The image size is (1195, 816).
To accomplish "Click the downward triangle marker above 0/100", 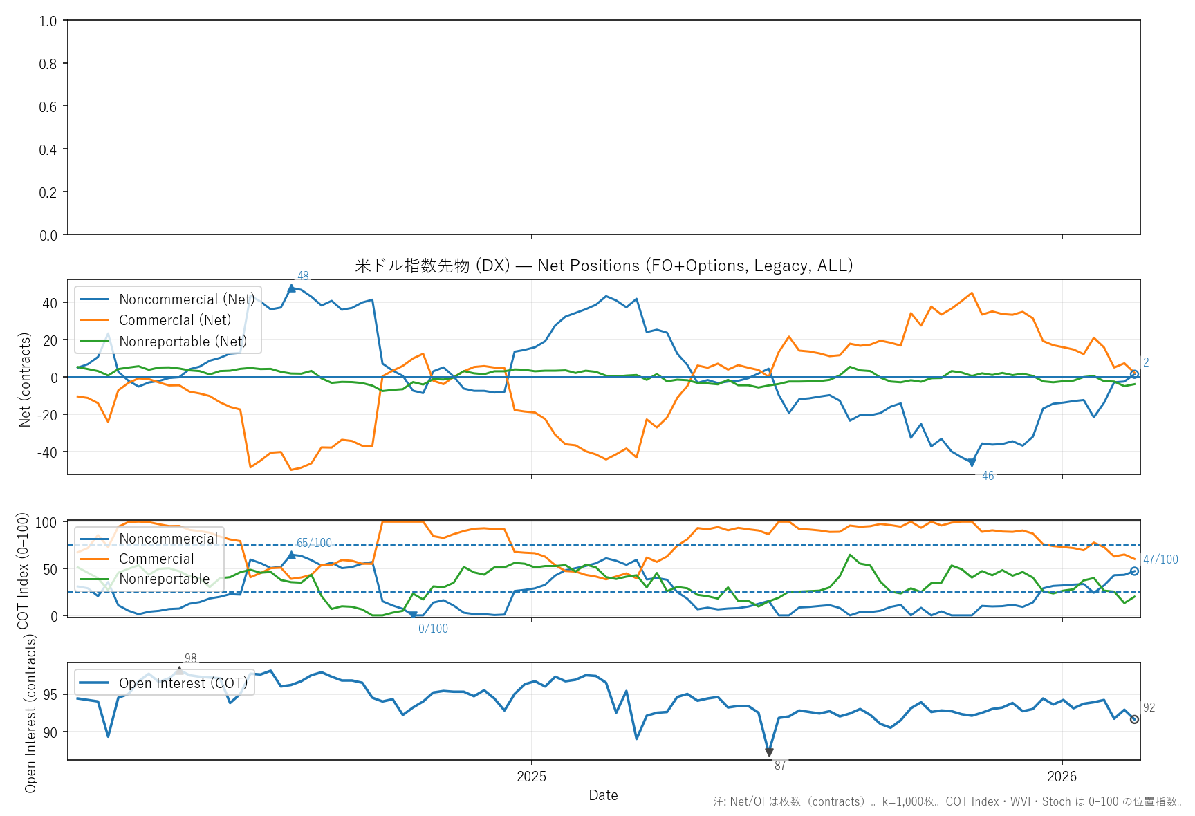I will point(414,614).
